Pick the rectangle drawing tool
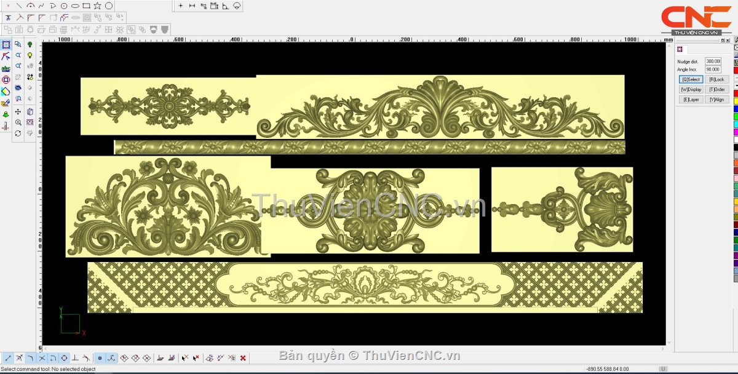 coord(86,6)
